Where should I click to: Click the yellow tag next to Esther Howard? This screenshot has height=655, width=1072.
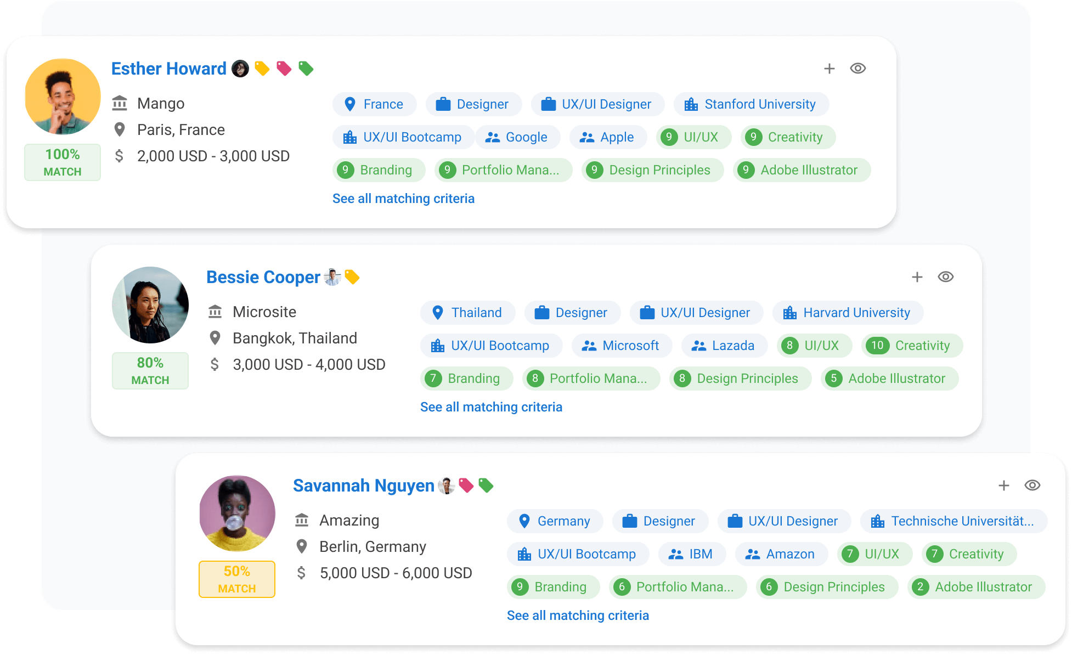tap(262, 69)
